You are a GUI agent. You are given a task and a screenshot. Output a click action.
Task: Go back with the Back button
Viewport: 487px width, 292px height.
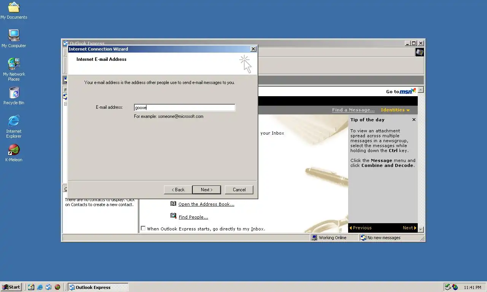[x=178, y=190]
